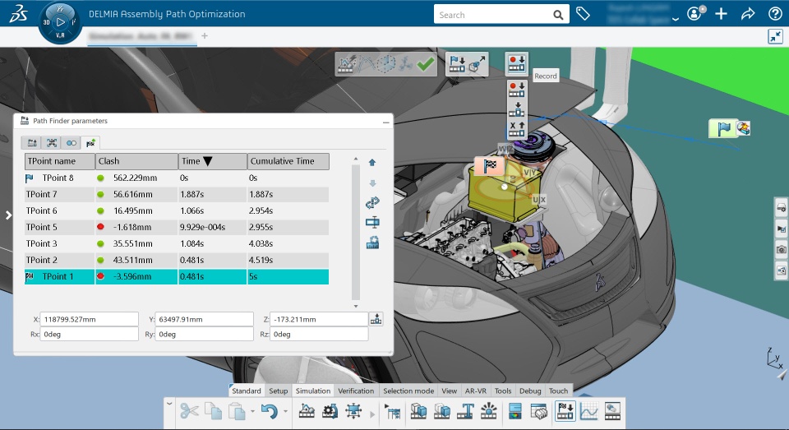The image size is (789, 430).
Task: Choose the X remove entry in the flyout
Action: tap(516, 129)
